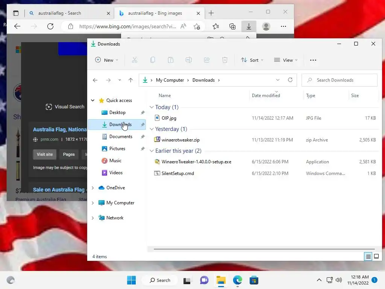
Task: Click the Visit site button
Action: coord(45,154)
